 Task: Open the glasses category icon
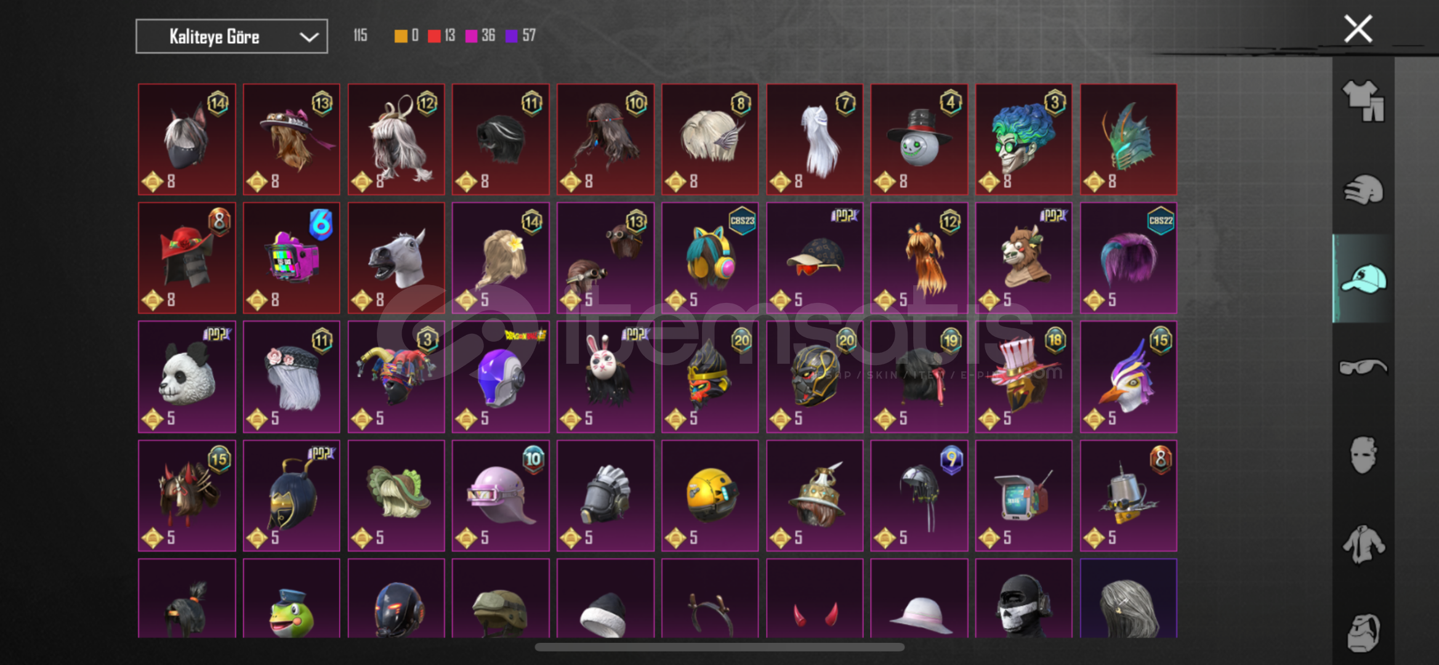point(1363,367)
